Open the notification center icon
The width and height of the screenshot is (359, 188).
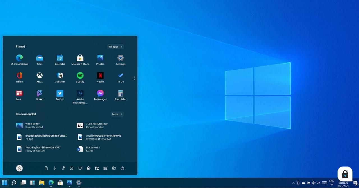pyautogui.click(x=355, y=183)
